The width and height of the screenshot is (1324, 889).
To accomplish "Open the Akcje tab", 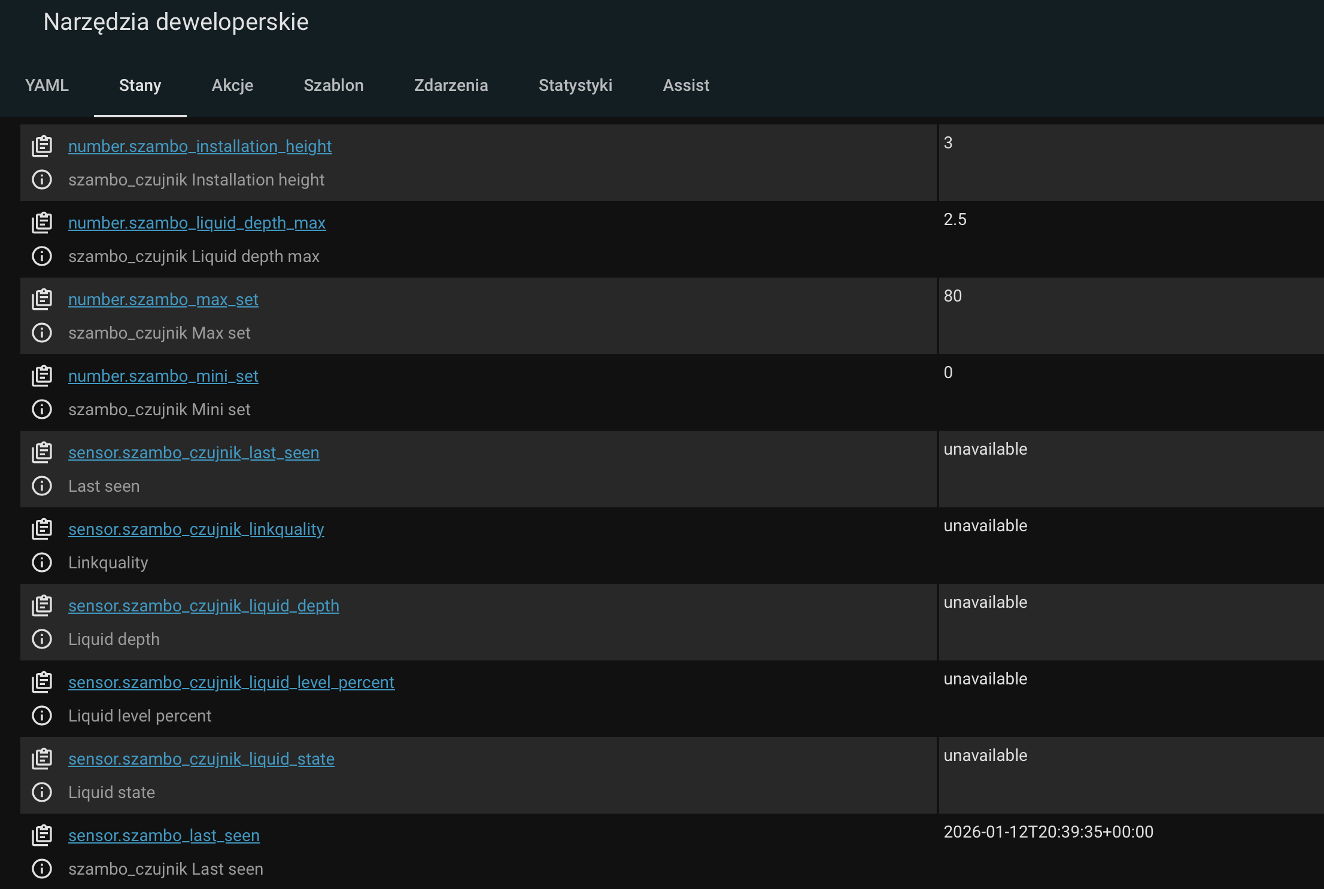I will point(232,86).
